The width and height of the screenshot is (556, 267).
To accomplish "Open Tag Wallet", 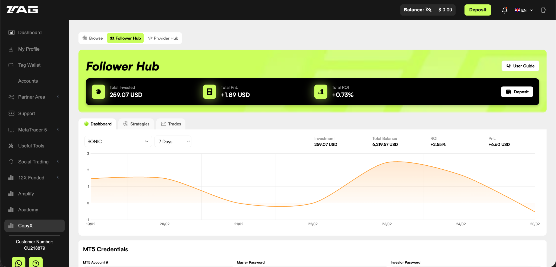I will [29, 65].
